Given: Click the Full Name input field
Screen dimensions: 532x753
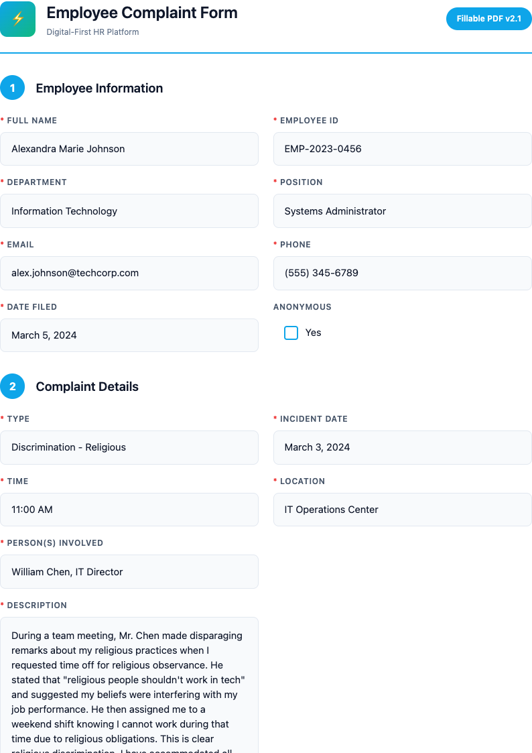Looking at the screenshot, I should coord(129,149).
